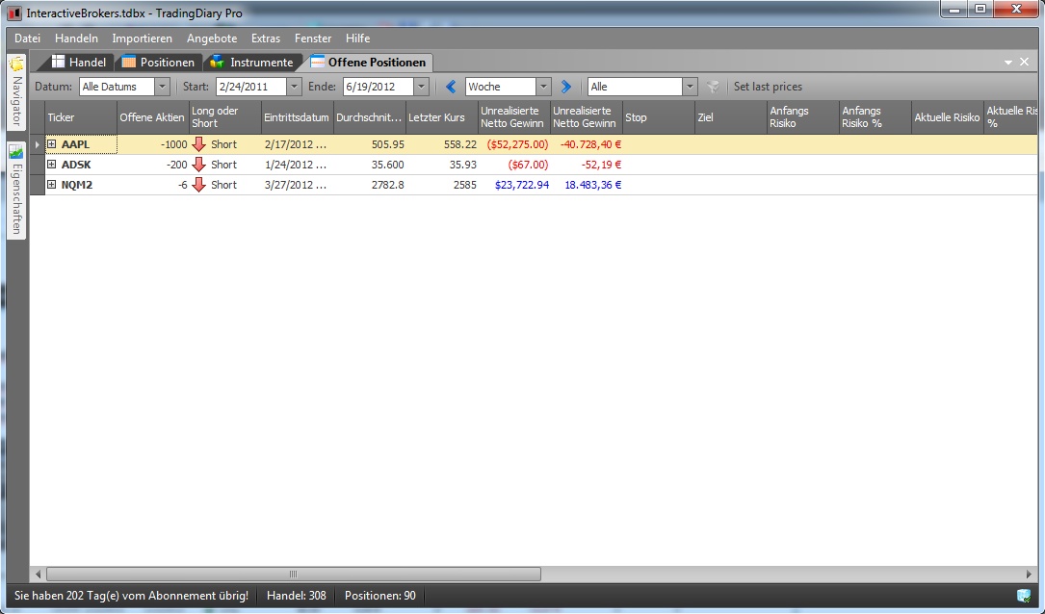This screenshot has height=614, width=1045.
Task: Open the Datei menu
Action: 27,38
